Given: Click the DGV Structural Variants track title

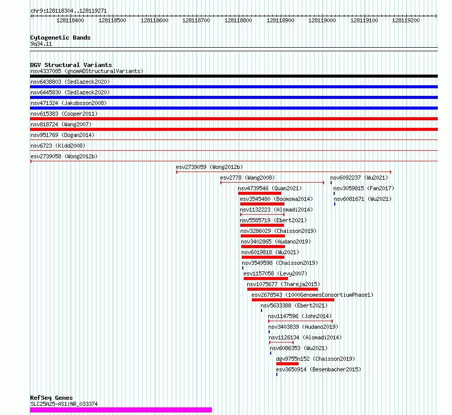Looking at the screenshot, I should click(71, 65).
